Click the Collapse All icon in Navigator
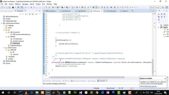The image size is (169, 95). pyautogui.click(x=30, y=14)
